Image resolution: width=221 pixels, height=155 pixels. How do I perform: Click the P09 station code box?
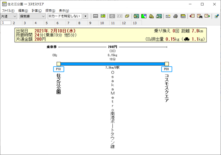[x=167, y=69]
